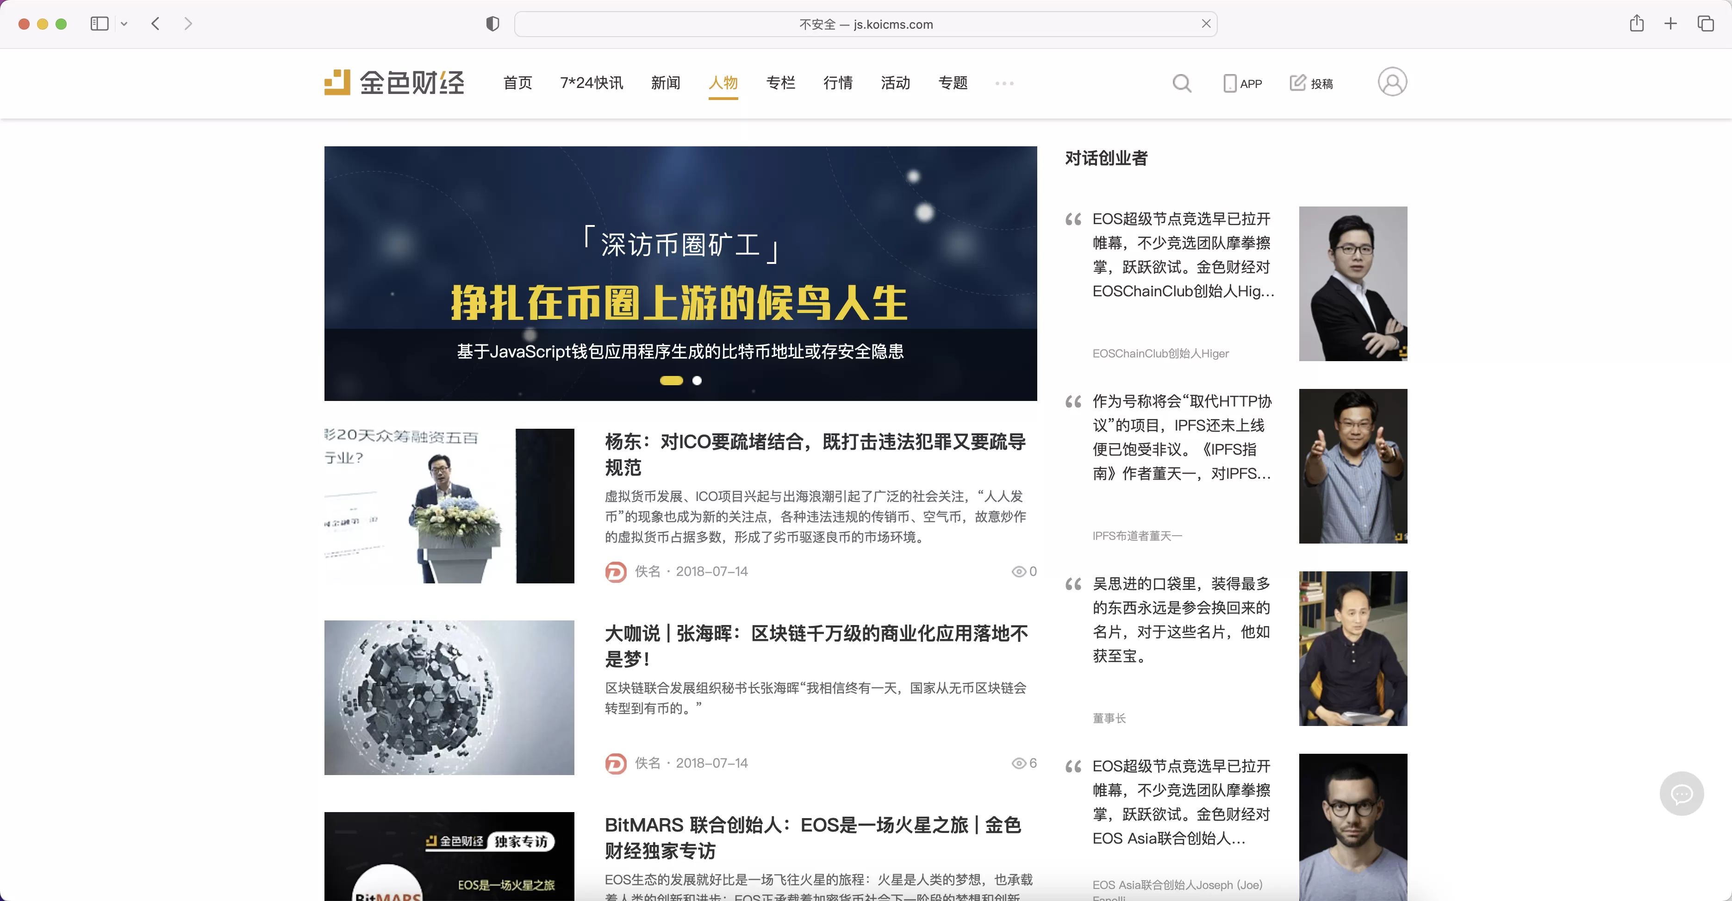Go forward with the Safari forward arrow
Screen dimensions: 1732x901
[x=188, y=24]
